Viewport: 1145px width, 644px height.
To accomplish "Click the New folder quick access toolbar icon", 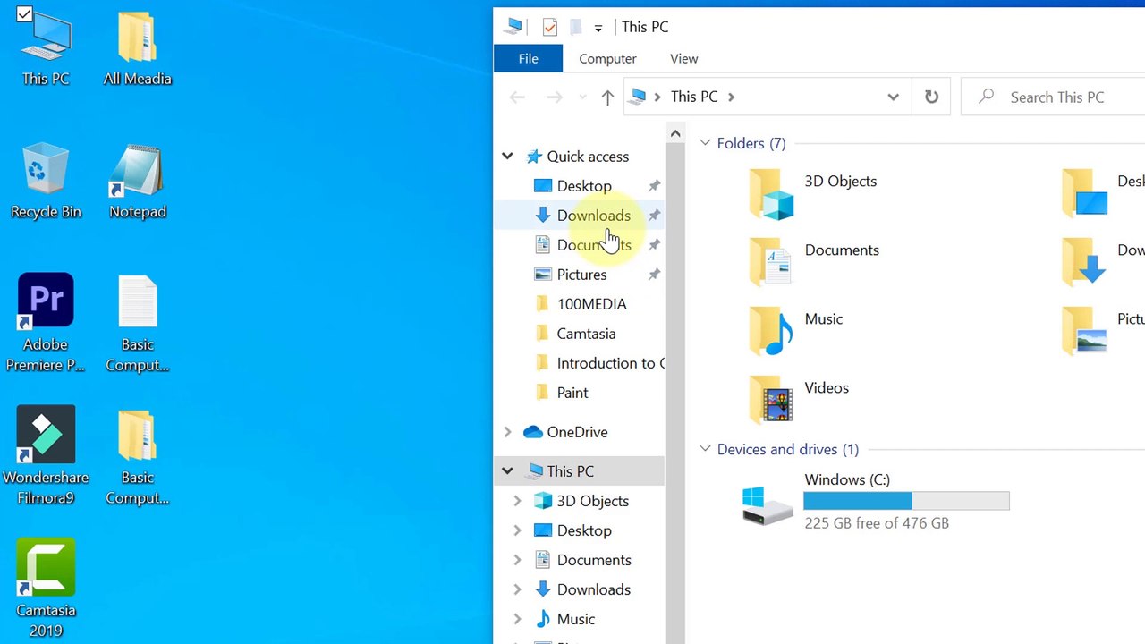I will click(x=575, y=27).
